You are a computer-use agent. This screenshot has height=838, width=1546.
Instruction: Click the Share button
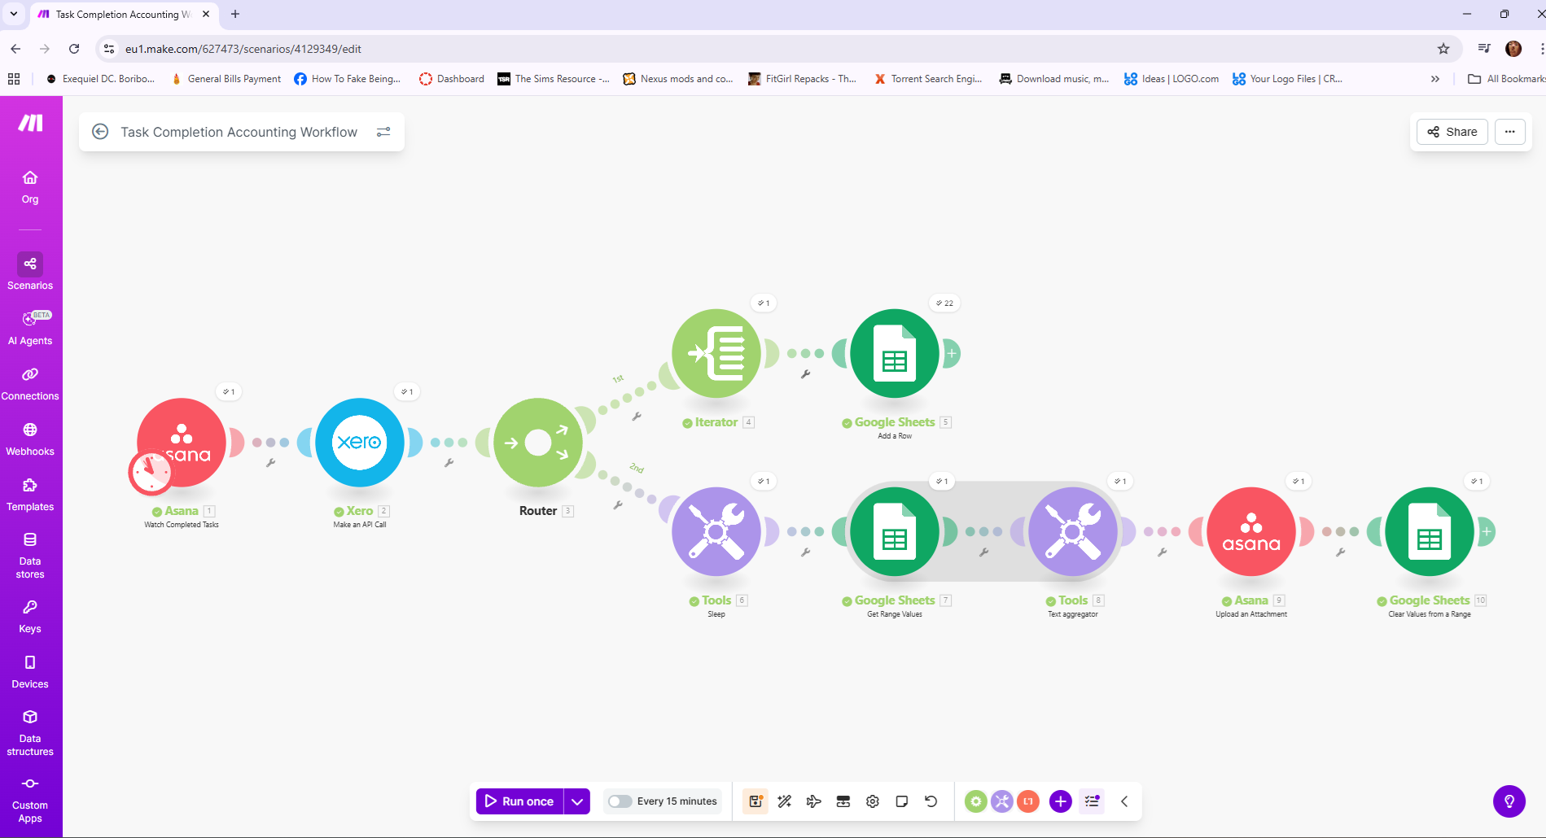[1452, 132]
